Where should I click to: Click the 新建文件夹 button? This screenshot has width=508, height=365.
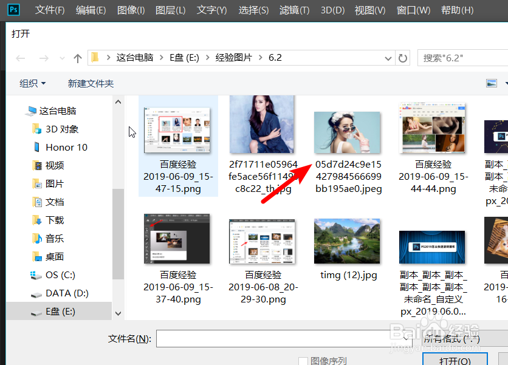click(91, 83)
